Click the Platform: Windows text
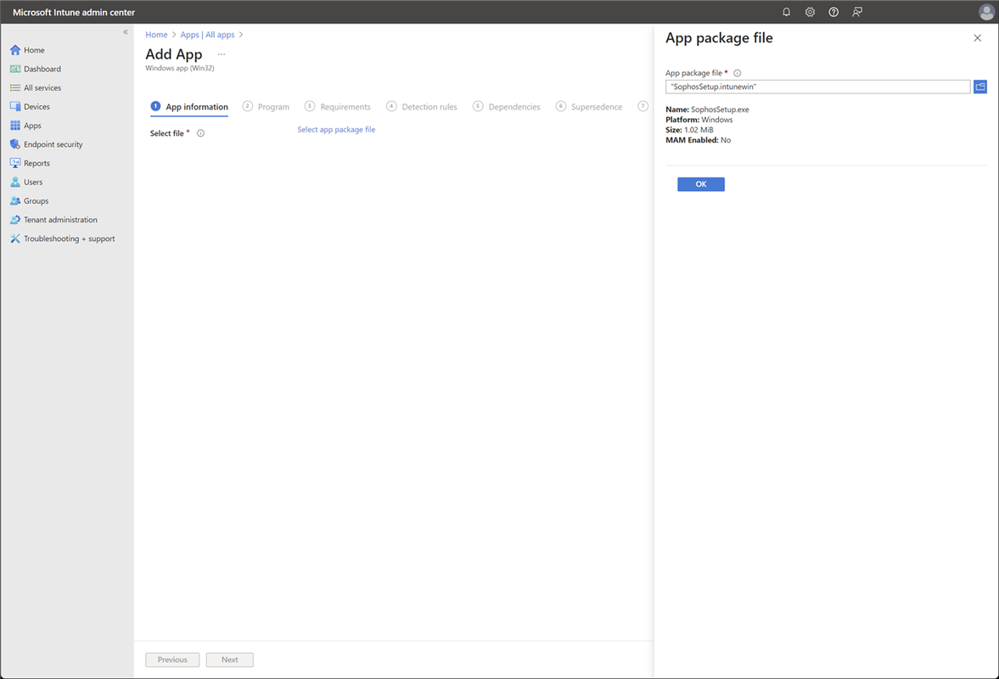 [699, 120]
